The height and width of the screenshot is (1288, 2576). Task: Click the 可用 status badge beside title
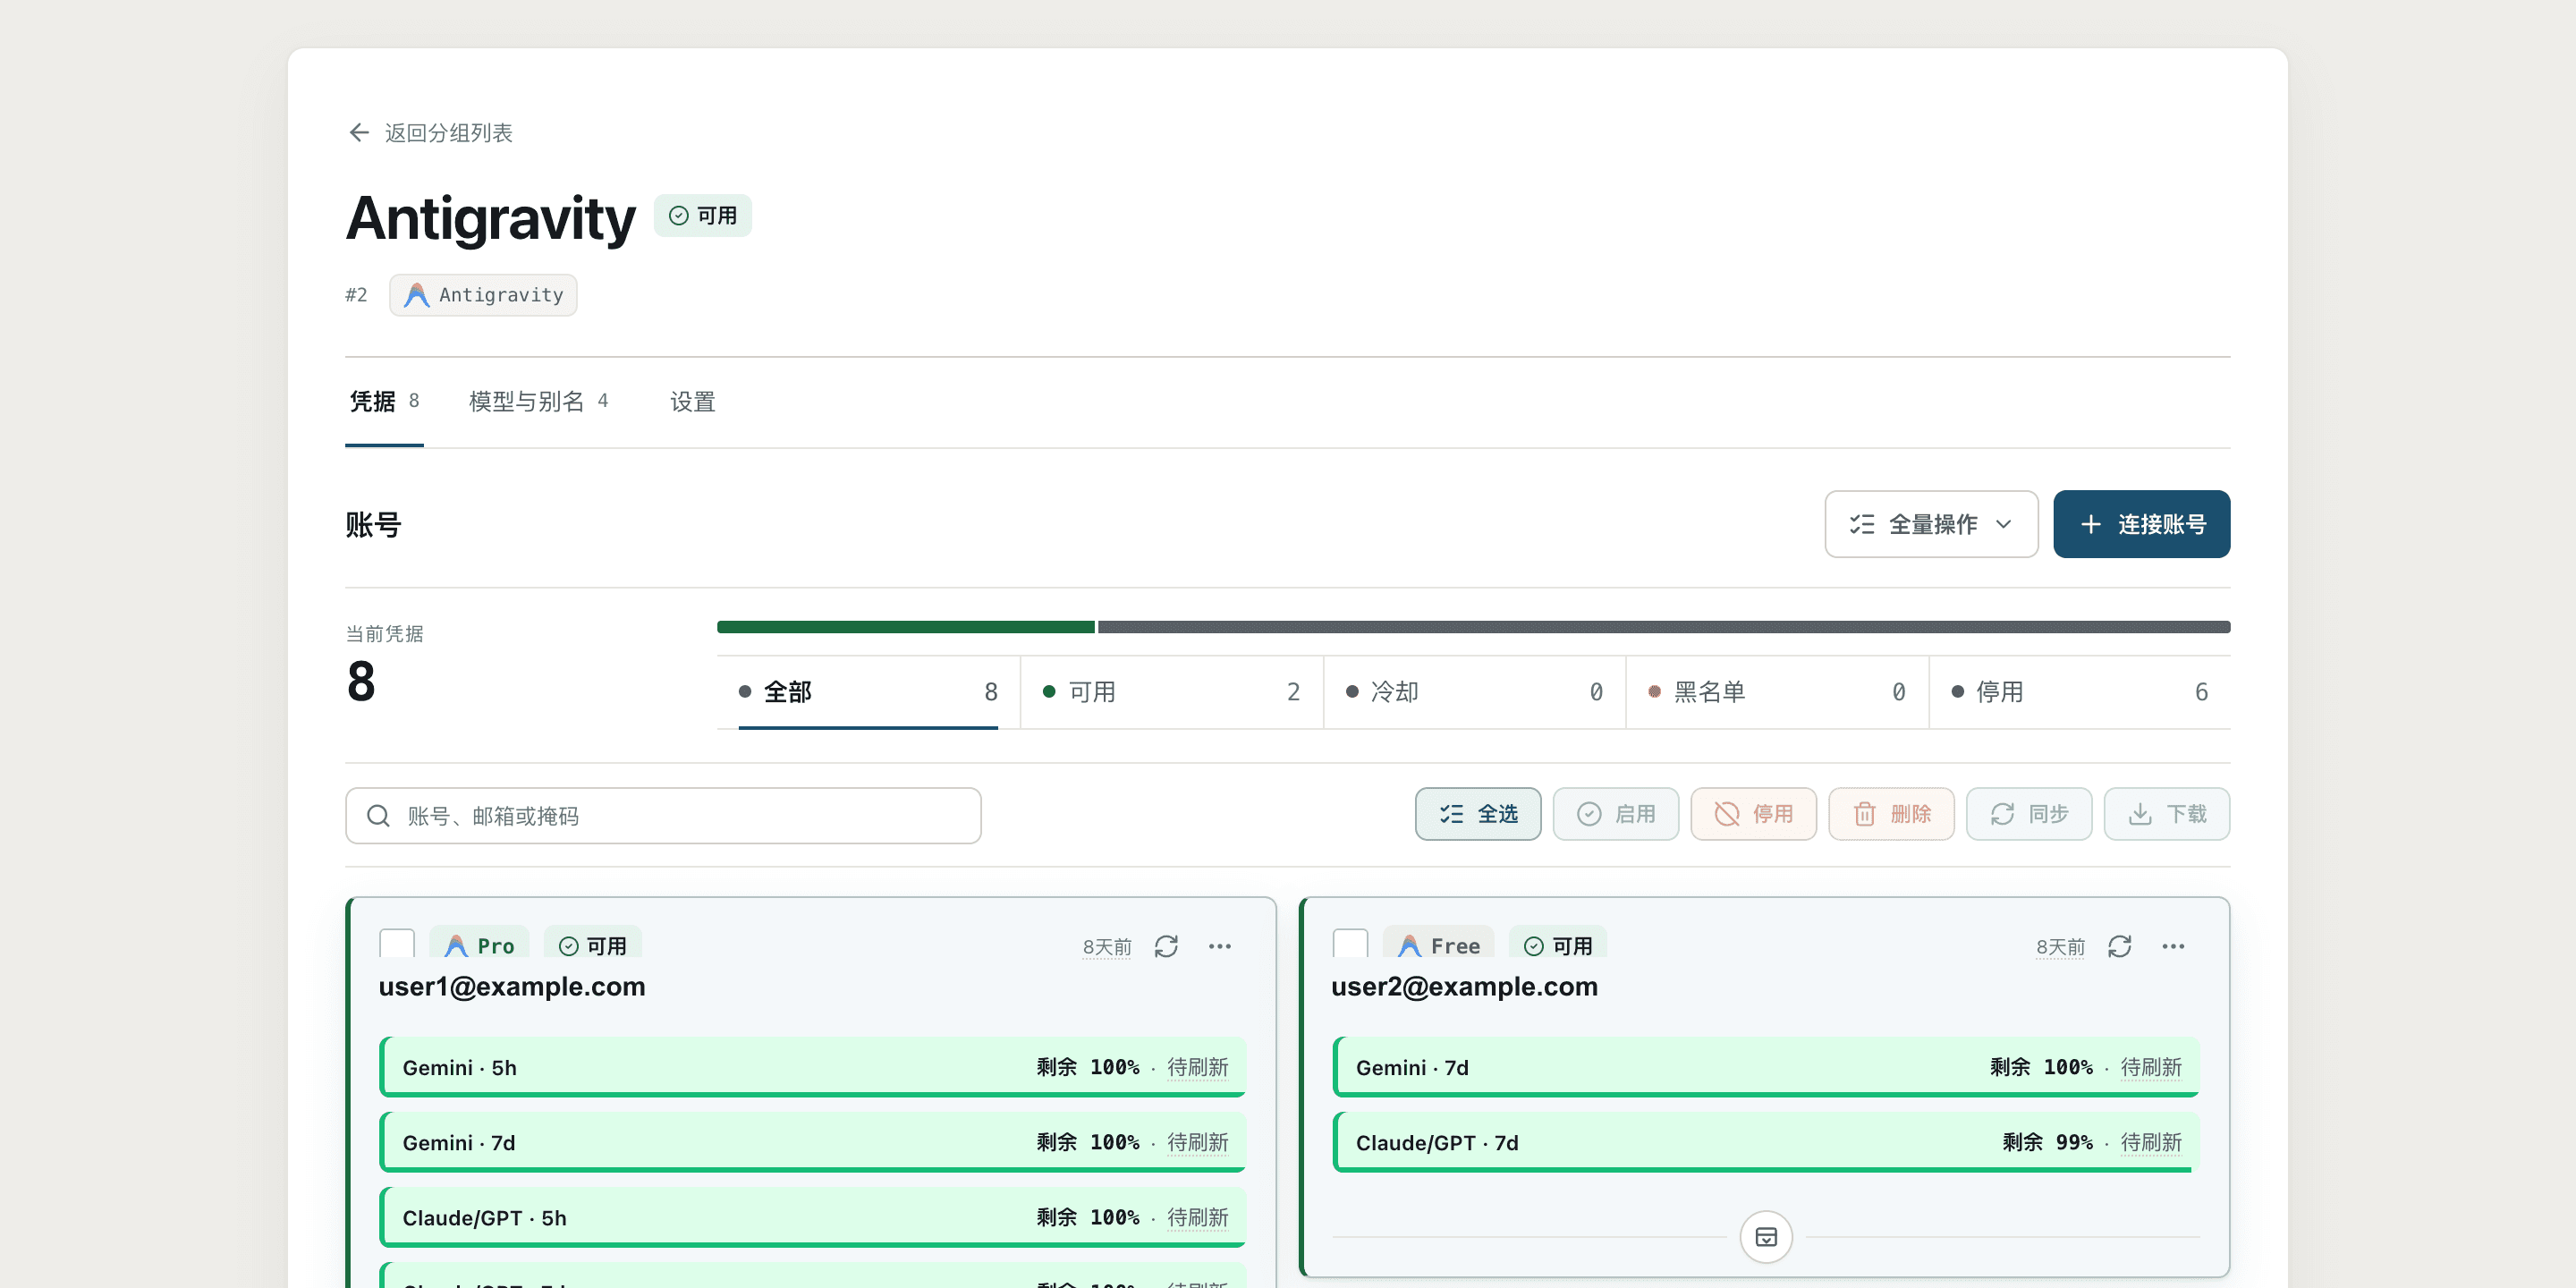point(702,216)
